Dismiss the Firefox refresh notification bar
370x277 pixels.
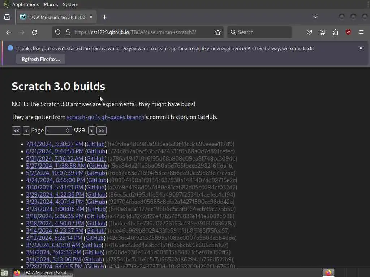click(x=361, y=48)
